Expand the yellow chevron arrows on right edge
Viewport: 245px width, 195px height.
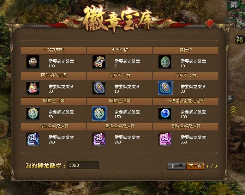pyautogui.click(x=233, y=110)
